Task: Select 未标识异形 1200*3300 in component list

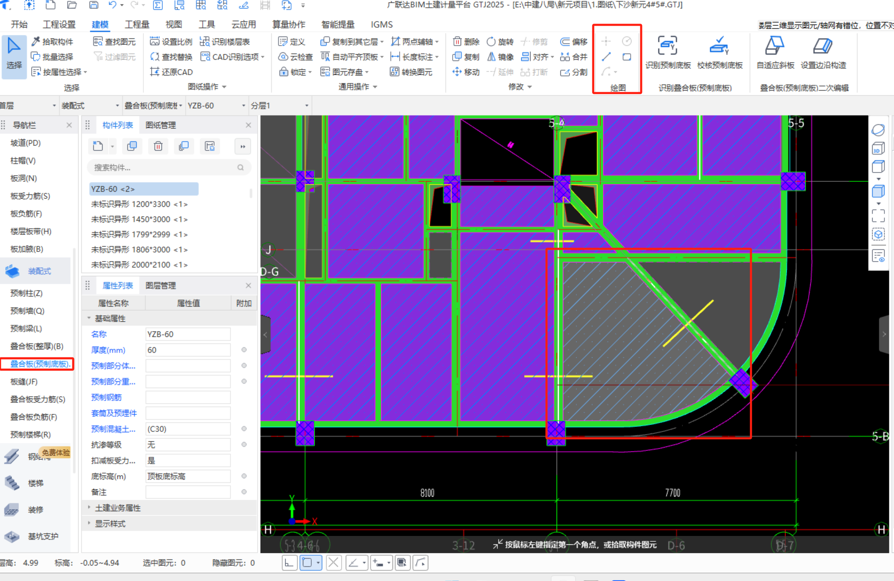Action: coord(139,204)
